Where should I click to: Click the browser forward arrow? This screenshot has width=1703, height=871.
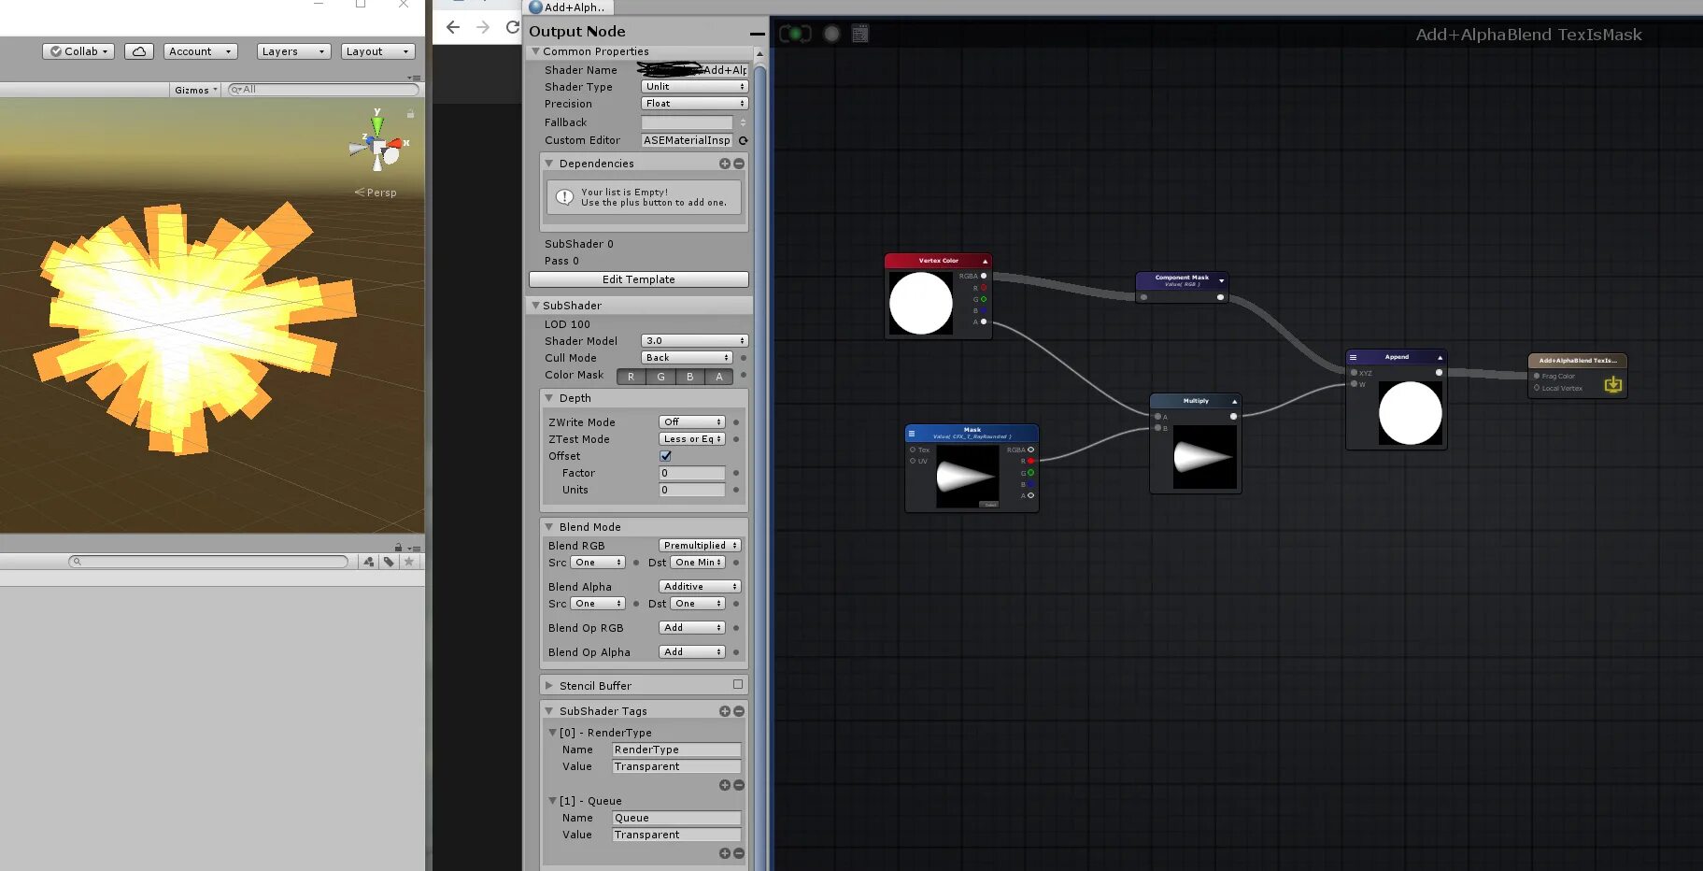[x=483, y=27]
